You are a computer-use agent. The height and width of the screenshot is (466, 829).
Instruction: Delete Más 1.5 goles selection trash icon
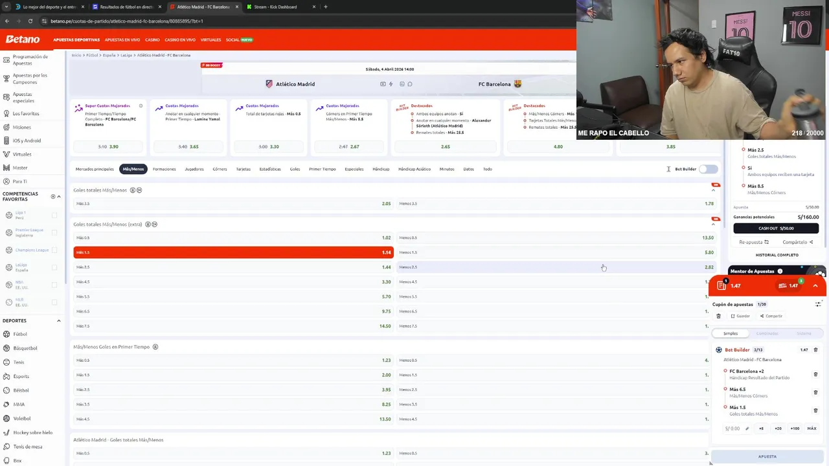815,410
